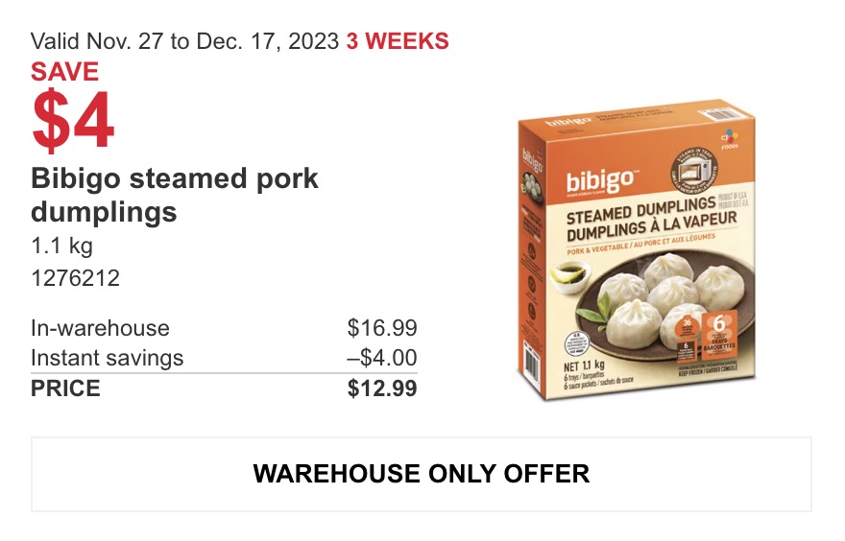Click the Instant savings –$4.00 value
This screenshot has width=845, height=541.
tap(382, 358)
